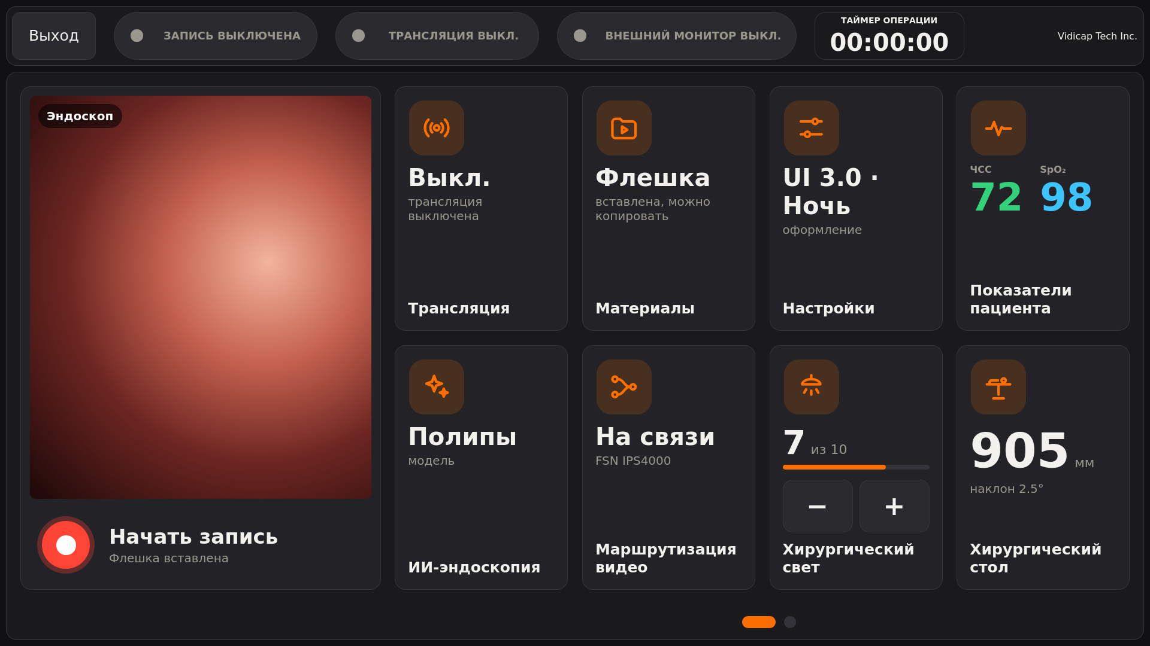This screenshot has width=1150, height=646.
Task: Decrease surgical light with the minus button
Action: click(818, 506)
